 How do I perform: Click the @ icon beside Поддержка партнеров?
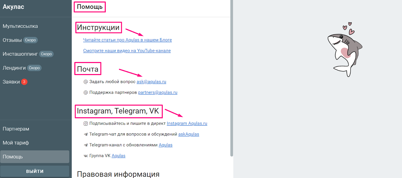click(86, 93)
